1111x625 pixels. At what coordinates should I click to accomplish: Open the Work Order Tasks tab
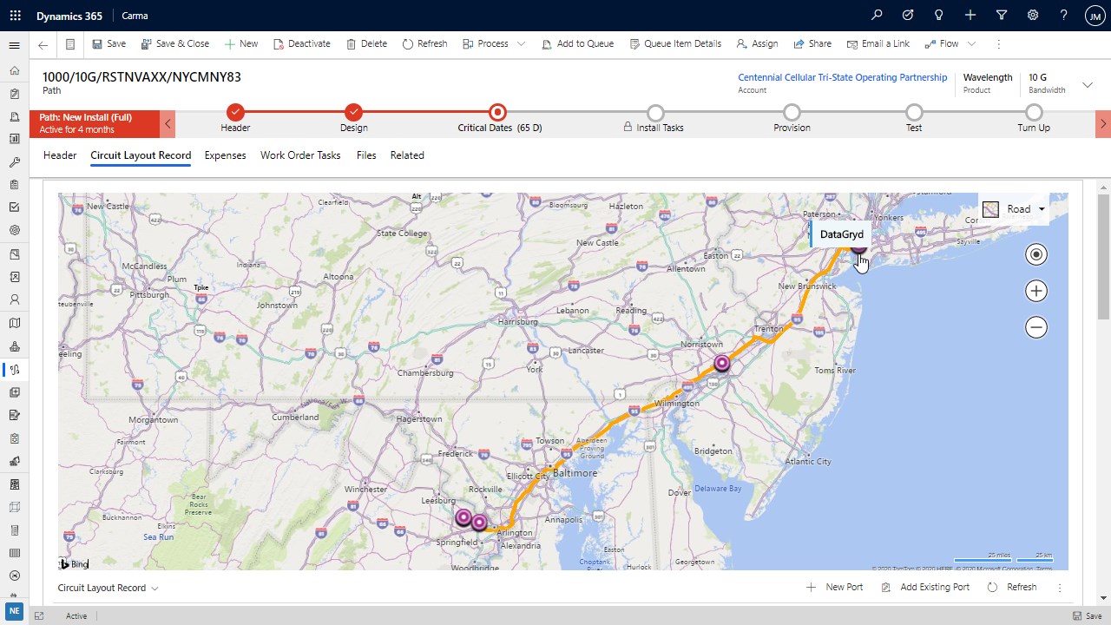click(x=300, y=155)
